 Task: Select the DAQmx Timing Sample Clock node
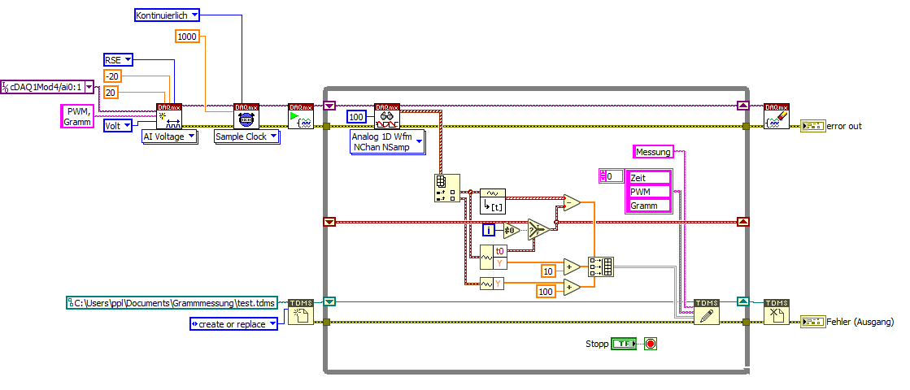point(246,116)
